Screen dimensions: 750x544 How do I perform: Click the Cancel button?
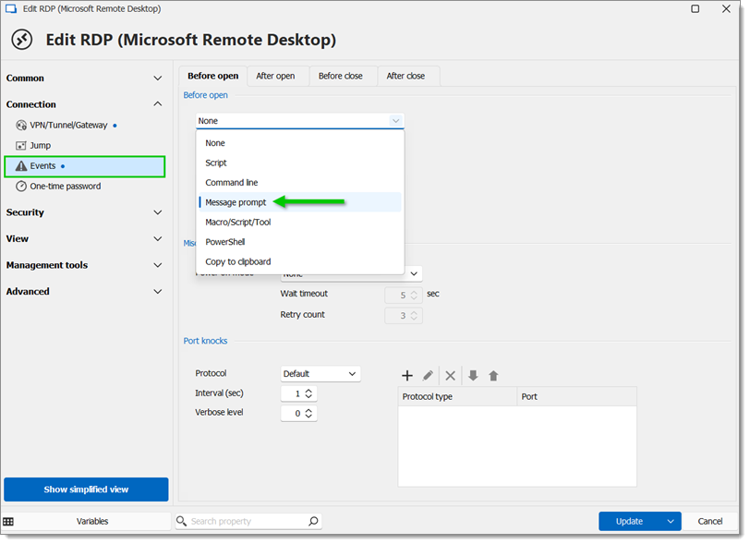click(710, 522)
